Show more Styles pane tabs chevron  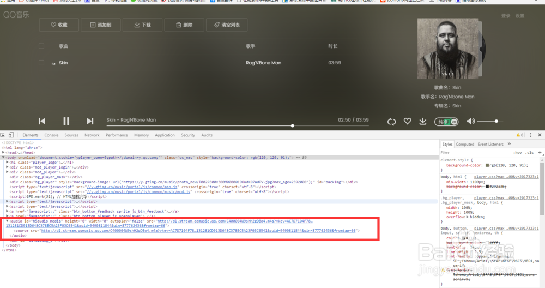(509, 143)
